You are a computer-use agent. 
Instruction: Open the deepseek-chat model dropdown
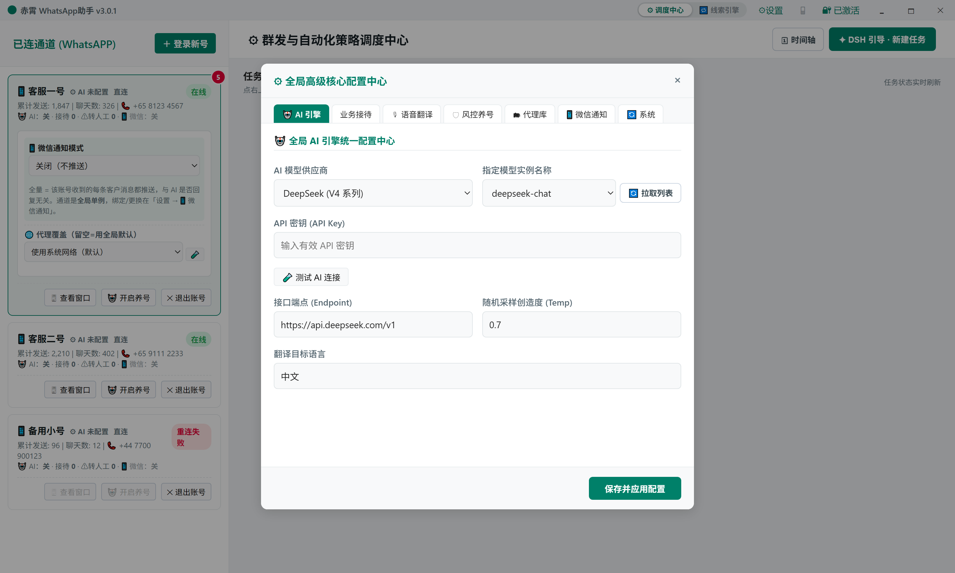pos(549,193)
